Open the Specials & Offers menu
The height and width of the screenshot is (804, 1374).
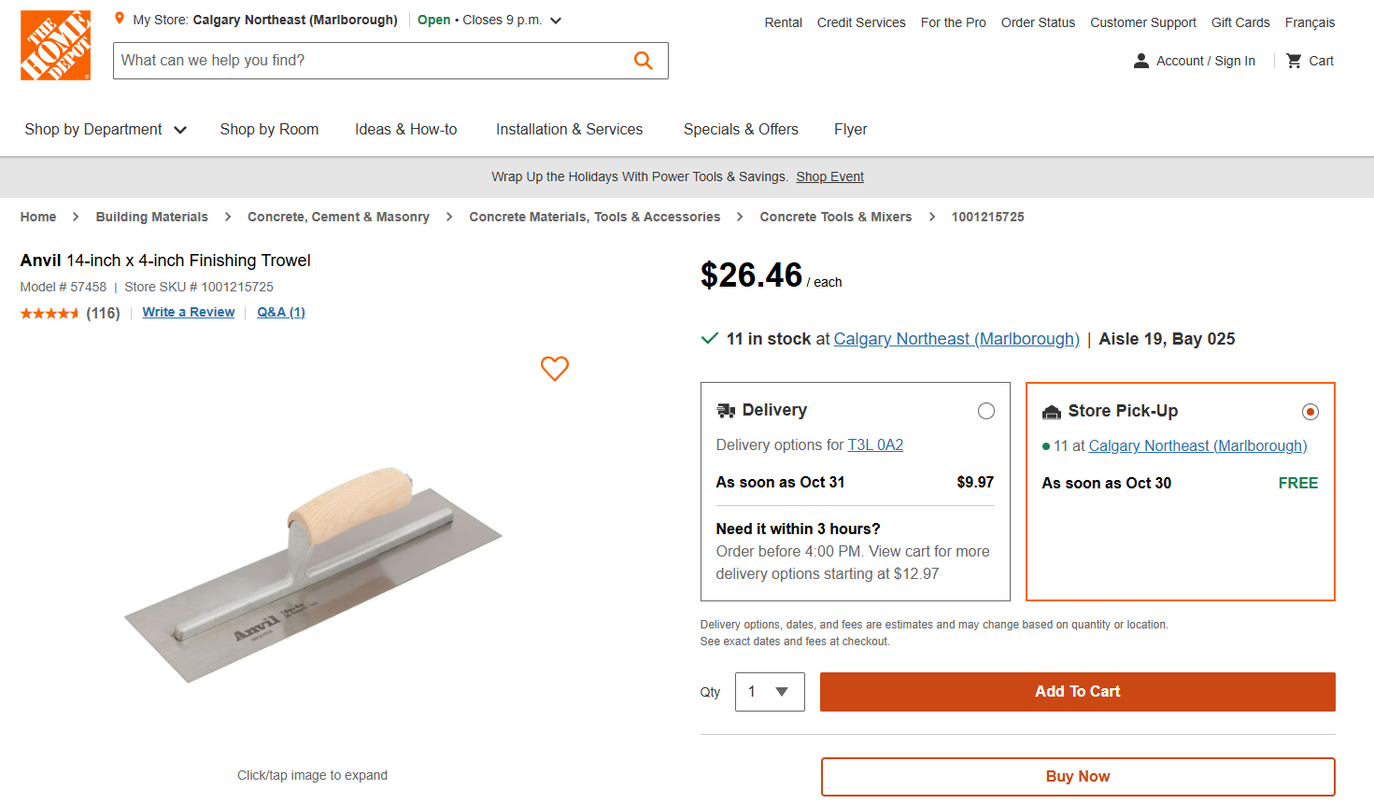[x=741, y=129]
